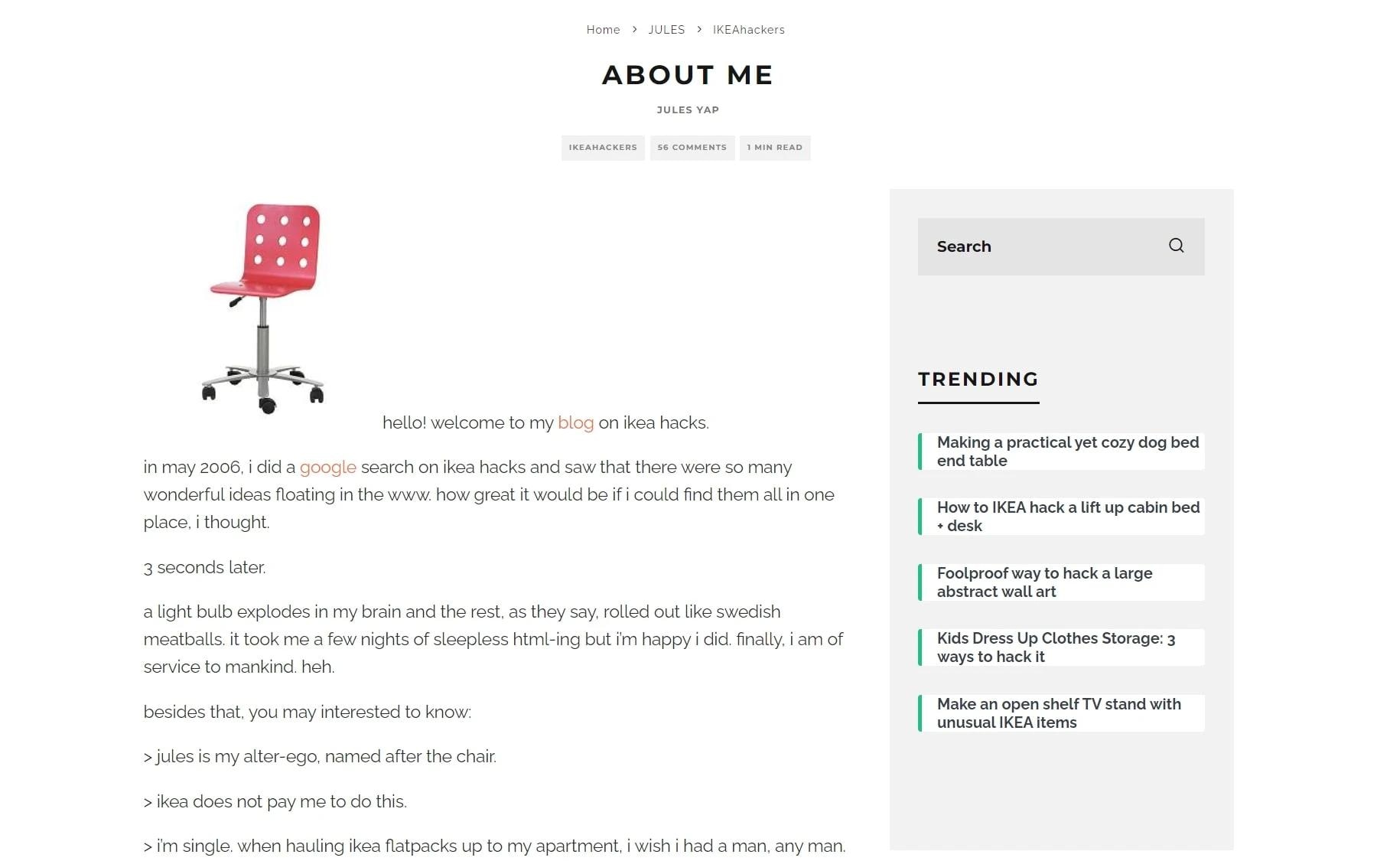The height and width of the screenshot is (861, 1377).
Task: Read the lift up cabin bed post
Action: (x=1067, y=517)
